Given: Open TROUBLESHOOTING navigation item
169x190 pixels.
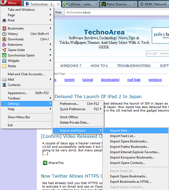Looking at the screenshot, I should [134, 66].
